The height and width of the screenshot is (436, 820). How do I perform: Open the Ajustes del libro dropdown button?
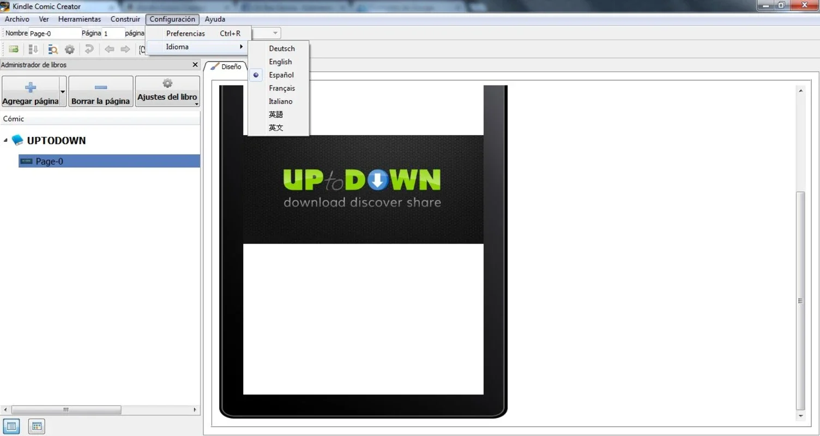coord(167,91)
